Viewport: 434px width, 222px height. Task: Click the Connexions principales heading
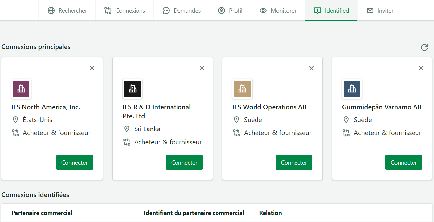tap(36, 47)
